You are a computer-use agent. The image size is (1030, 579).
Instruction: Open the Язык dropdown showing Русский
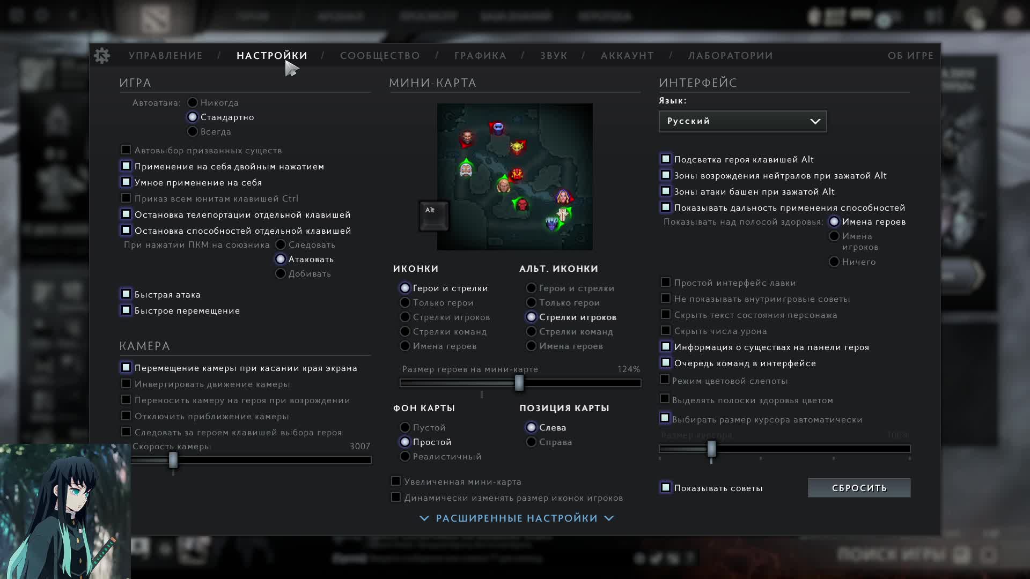[742, 121]
